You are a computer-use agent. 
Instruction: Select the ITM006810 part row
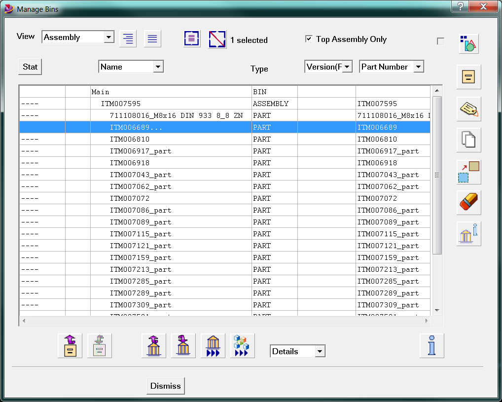[x=225, y=139]
